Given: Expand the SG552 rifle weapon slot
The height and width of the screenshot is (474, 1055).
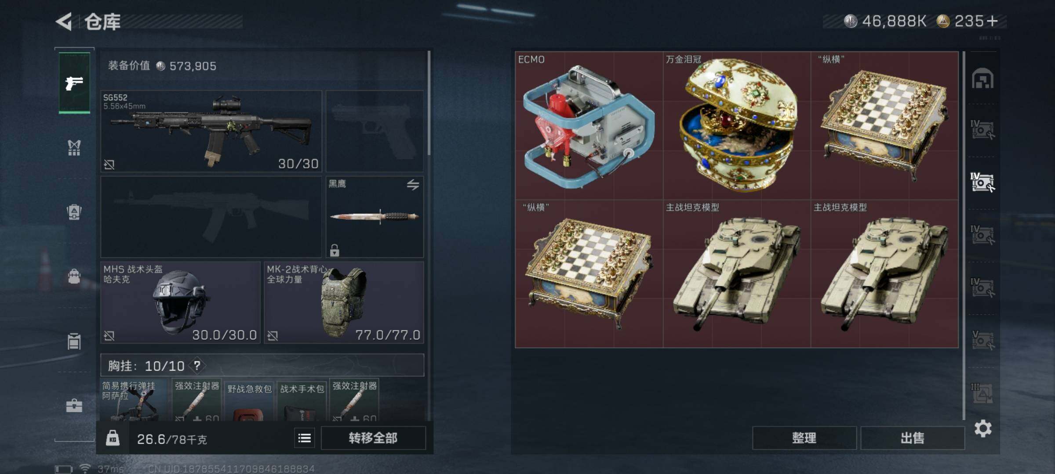Looking at the screenshot, I should 211,131.
